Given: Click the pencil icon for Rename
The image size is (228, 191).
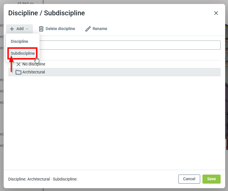Looking at the screenshot, I should coord(88,29).
